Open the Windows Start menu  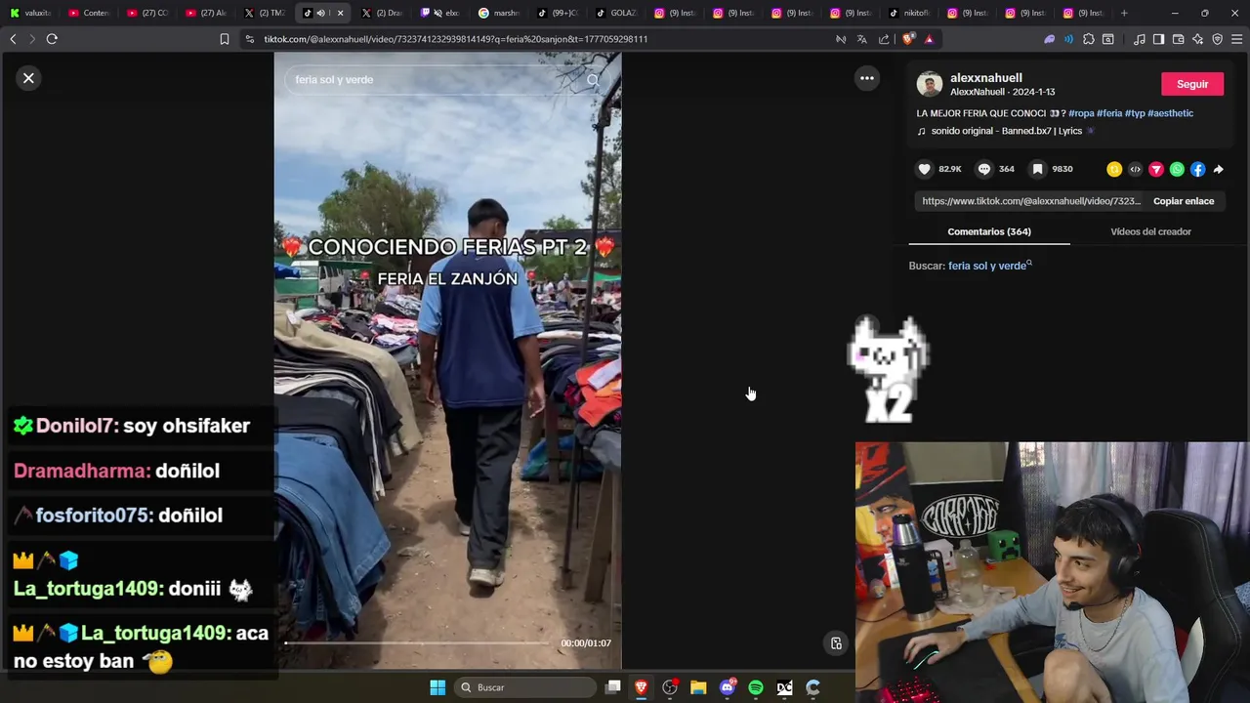pos(437,687)
